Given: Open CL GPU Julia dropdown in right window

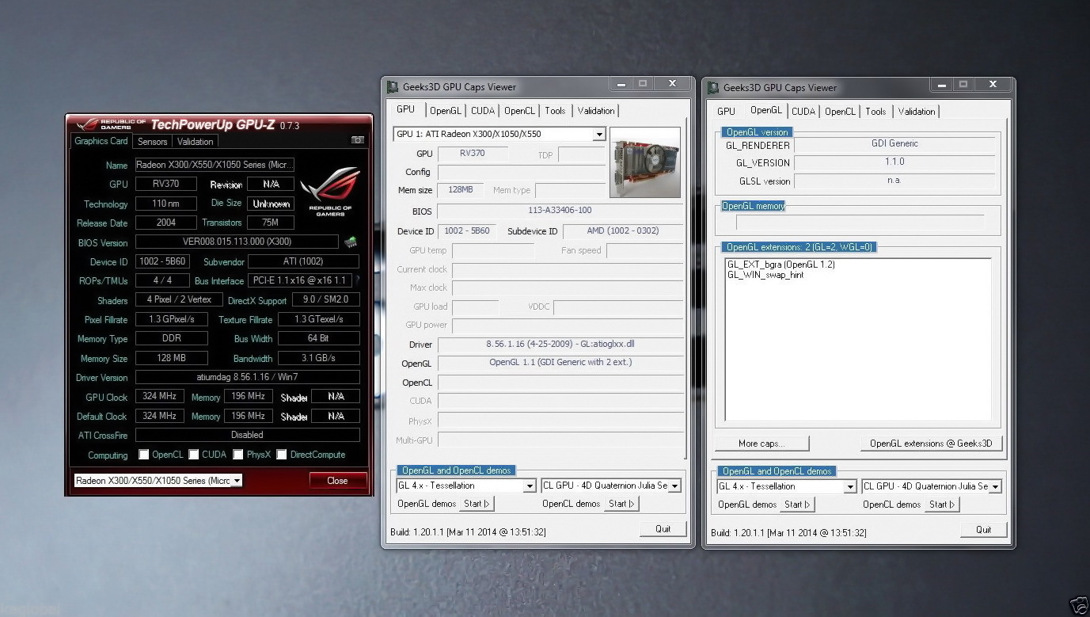Looking at the screenshot, I should click(x=995, y=486).
